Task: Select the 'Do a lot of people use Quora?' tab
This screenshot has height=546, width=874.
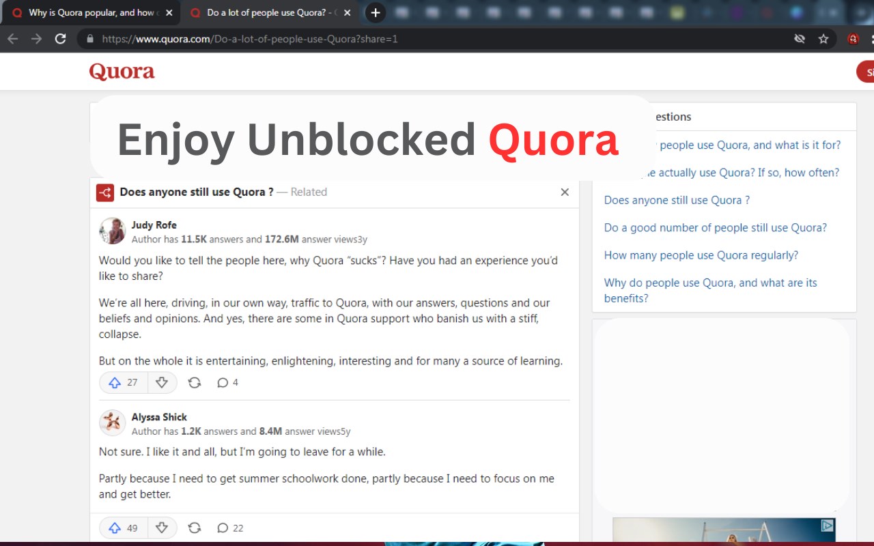Action: (270, 13)
